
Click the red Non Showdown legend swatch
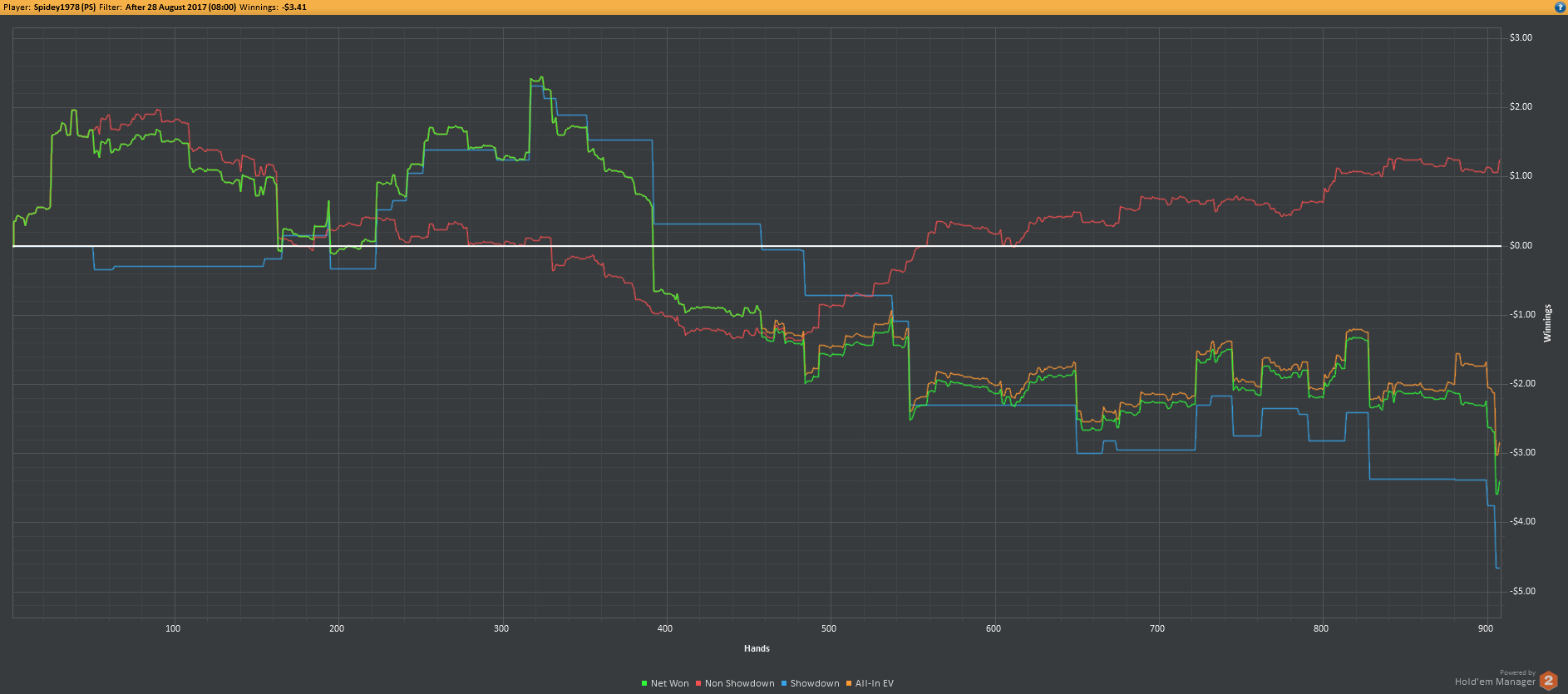coord(698,683)
